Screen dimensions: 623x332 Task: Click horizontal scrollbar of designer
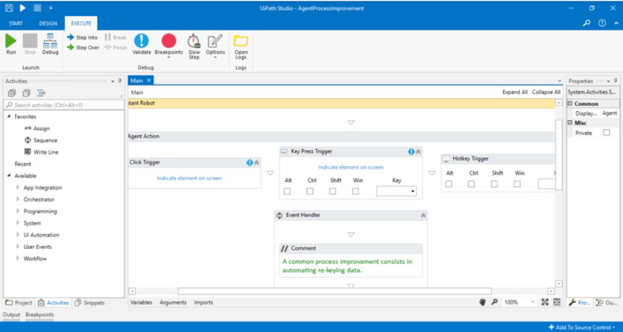(335, 291)
